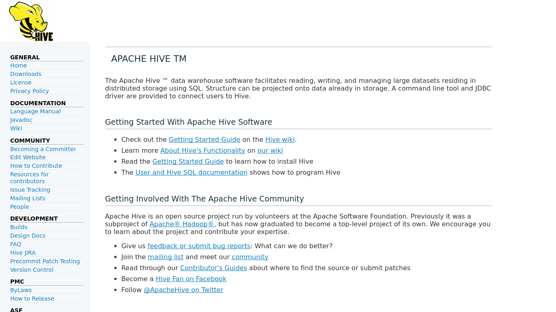Image resolution: width=556 pixels, height=312 pixels.
Task: View Resources for contributors
Action: (29, 178)
